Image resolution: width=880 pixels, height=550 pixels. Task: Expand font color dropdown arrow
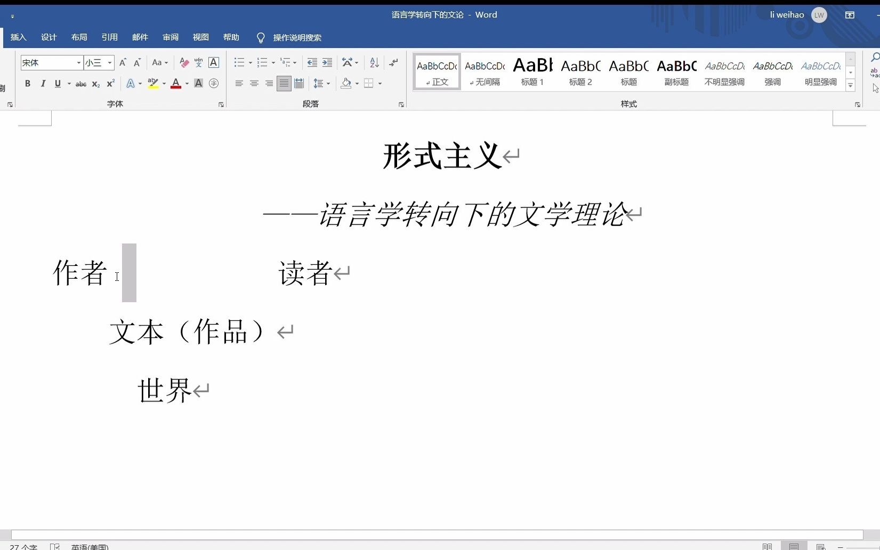pos(187,84)
